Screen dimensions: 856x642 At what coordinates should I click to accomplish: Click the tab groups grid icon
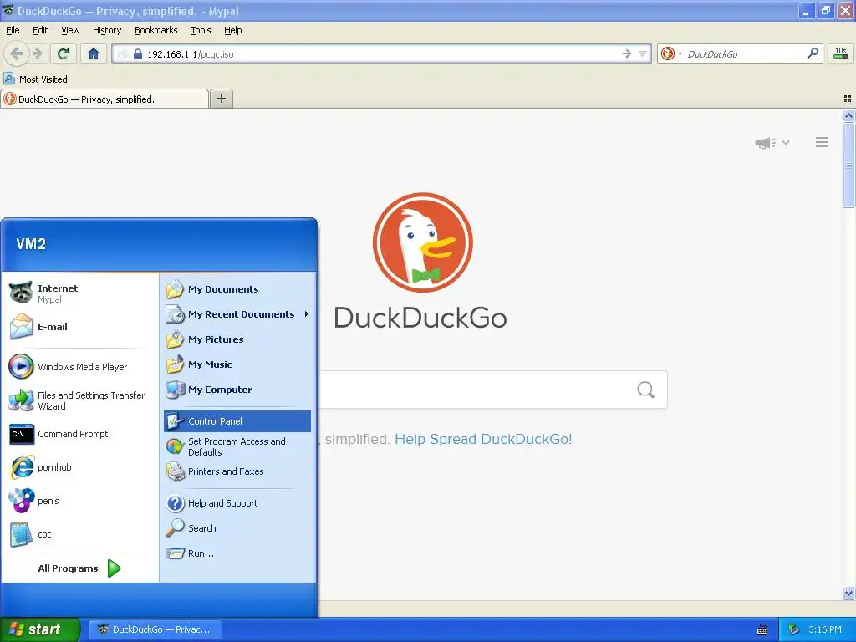(x=848, y=99)
